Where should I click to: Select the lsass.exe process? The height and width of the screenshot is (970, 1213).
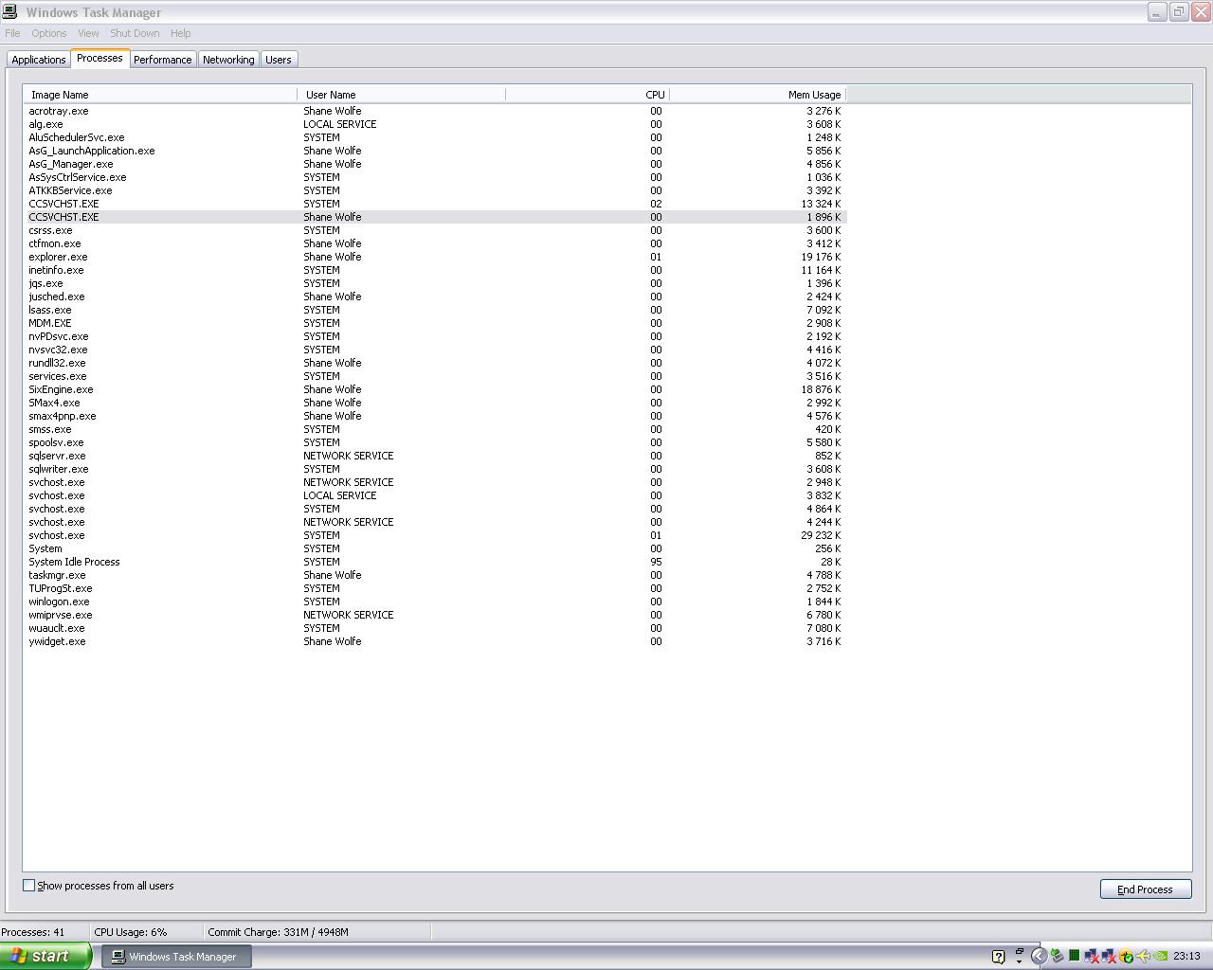coord(435,310)
